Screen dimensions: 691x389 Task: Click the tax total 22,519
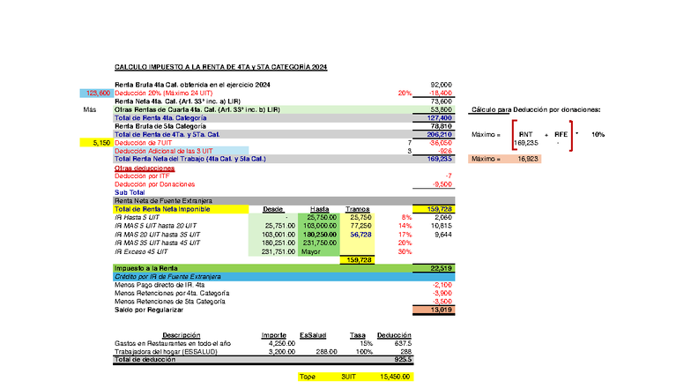[441, 268]
